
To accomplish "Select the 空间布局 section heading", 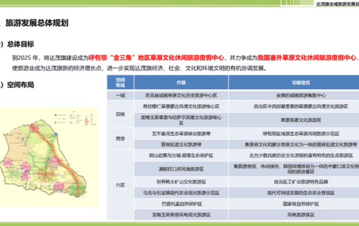I will point(20,85).
